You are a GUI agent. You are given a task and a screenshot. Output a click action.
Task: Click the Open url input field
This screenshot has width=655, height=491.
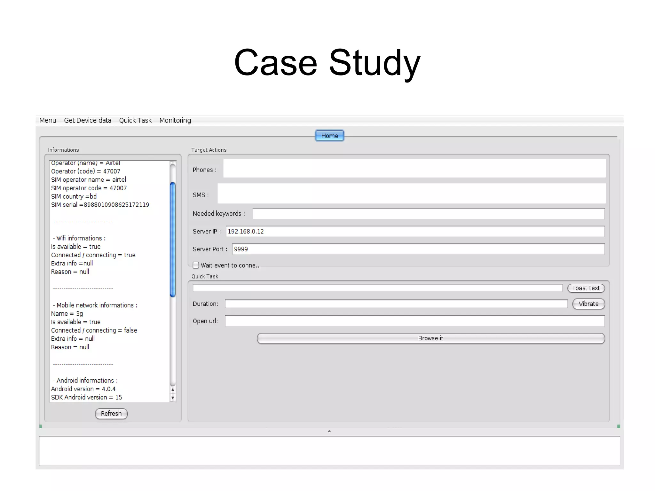pyautogui.click(x=415, y=321)
